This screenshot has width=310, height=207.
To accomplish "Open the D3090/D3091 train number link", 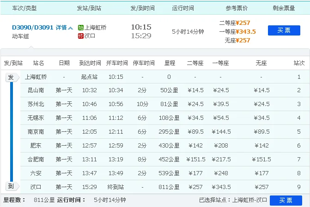I will pyautogui.click(x=33, y=27).
